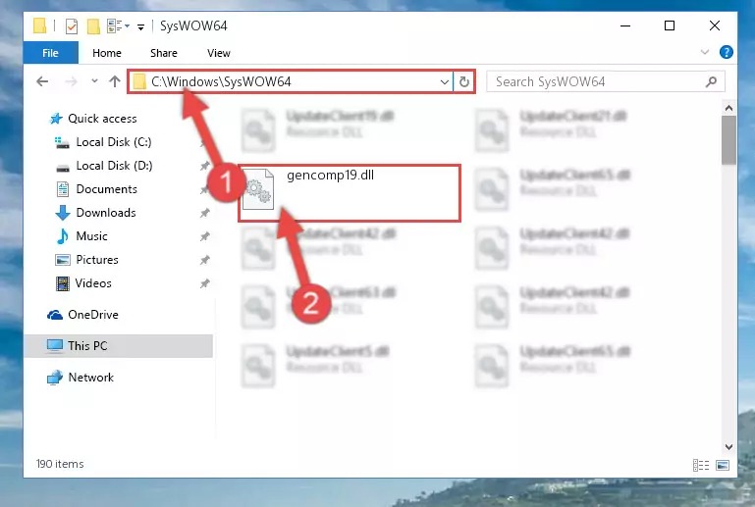755x507 pixels.
Task: Open Local Disk (C:) in sidebar
Action: 114,142
